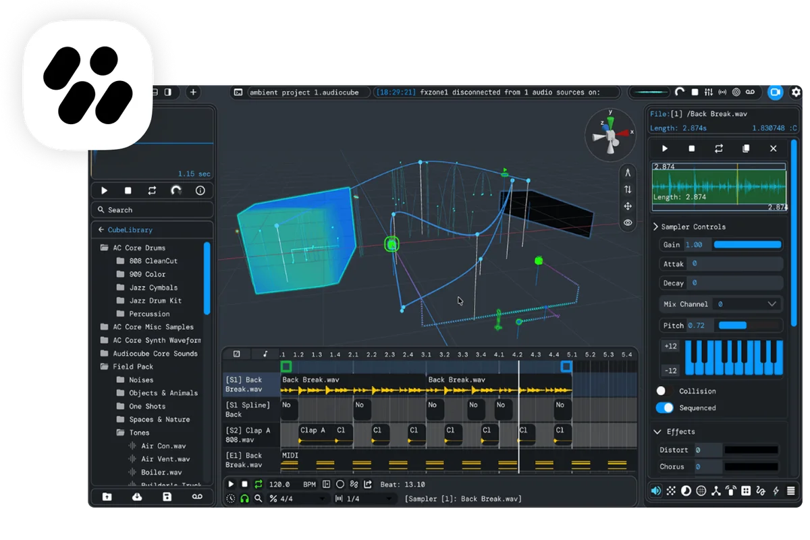Click the clock metronome icon in sequencer footer
Screen dimensions: 810x540
pos(231,499)
